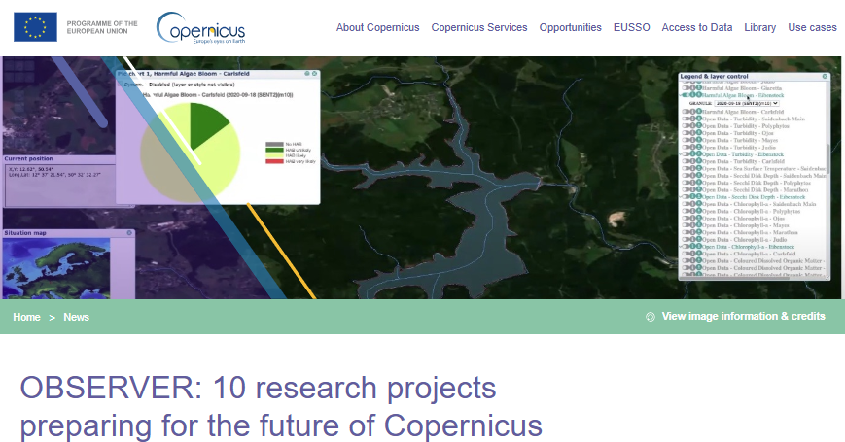This screenshot has width=845, height=442.
Task: Click gray info icon for Chlorophyll-a - Carlsfeld
Action: click(x=692, y=254)
